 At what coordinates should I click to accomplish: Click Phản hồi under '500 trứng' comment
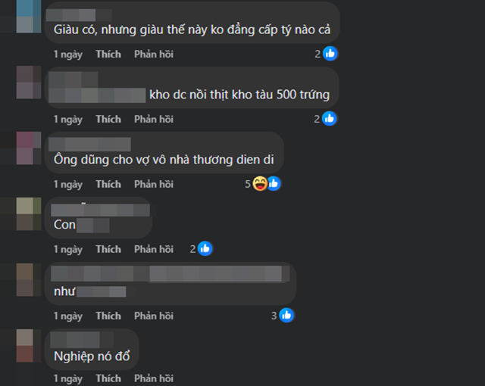click(154, 119)
